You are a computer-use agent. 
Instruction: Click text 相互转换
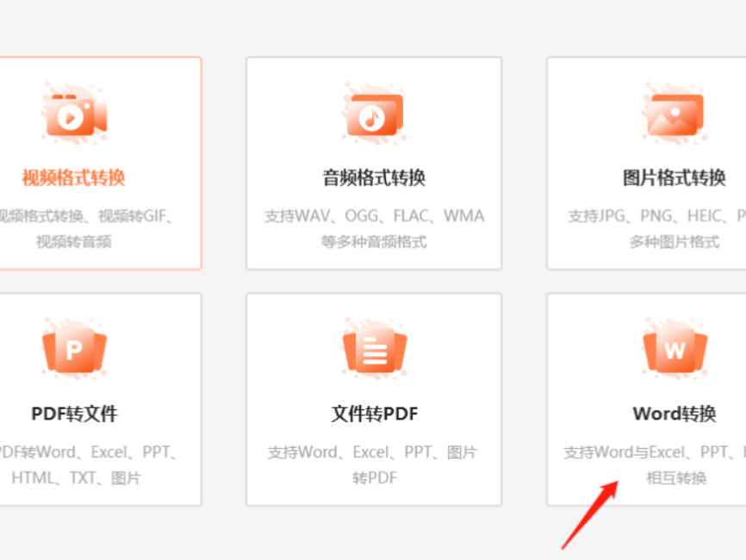tap(676, 477)
